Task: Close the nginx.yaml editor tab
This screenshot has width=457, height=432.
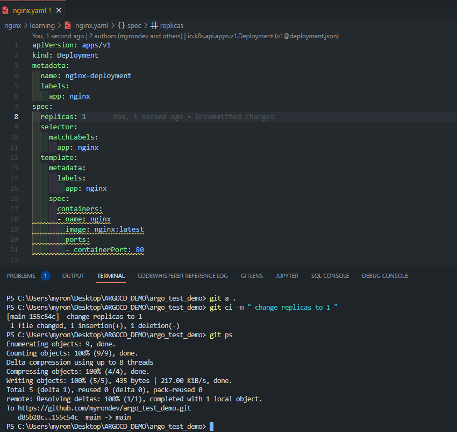Action: point(59,10)
